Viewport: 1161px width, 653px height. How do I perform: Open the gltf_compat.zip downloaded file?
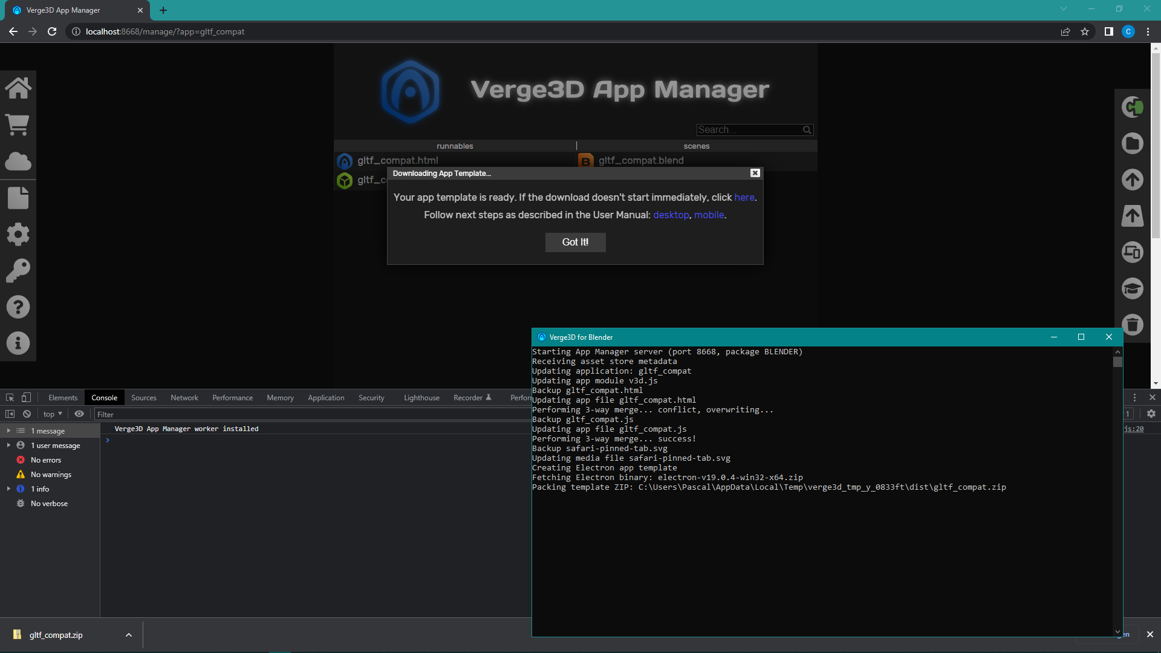point(56,635)
